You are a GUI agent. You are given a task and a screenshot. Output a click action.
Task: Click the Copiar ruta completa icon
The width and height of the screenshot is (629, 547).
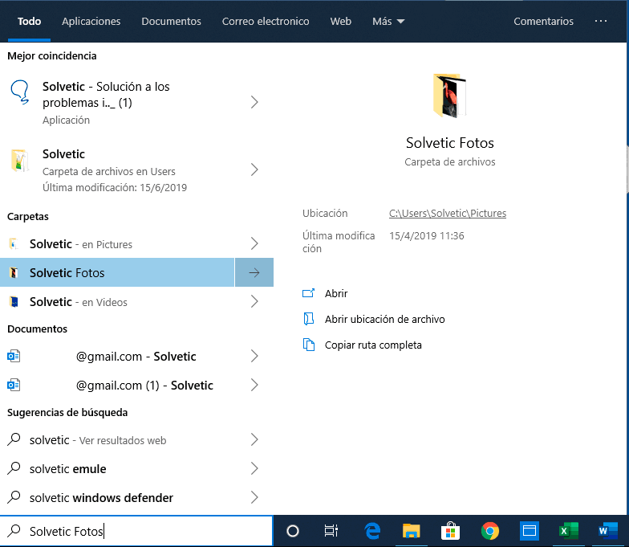coord(308,345)
